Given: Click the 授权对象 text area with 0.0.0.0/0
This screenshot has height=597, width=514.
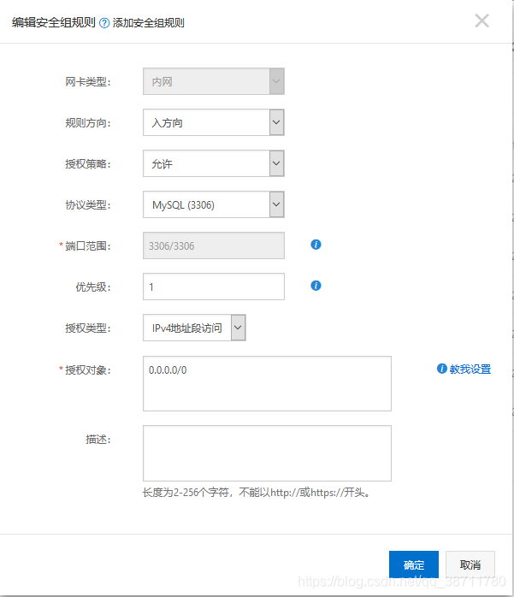Looking at the screenshot, I should (267, 384).
